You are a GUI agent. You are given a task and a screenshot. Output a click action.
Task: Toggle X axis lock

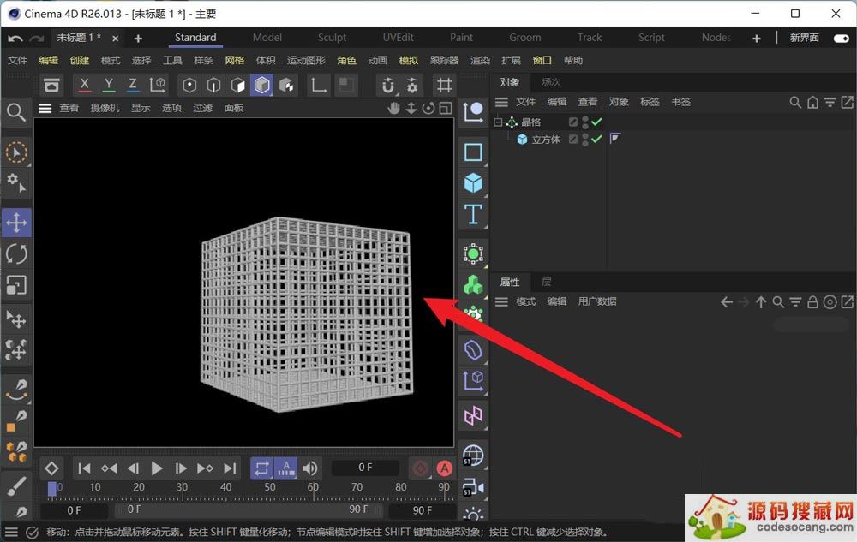(84, 86)
